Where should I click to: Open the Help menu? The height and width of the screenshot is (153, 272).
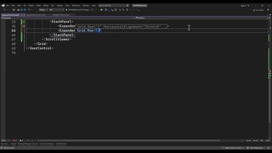pyautogui.click(x=93, y=6)
